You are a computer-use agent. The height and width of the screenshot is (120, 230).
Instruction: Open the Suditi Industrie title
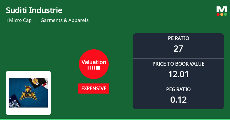click(34, 10)
